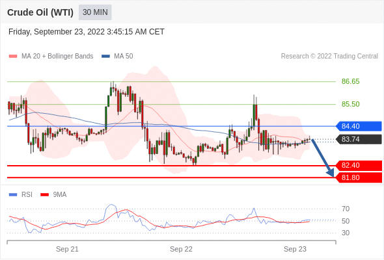
Task: Click the 30 MIN timeframe button
Action: point(95,12)
